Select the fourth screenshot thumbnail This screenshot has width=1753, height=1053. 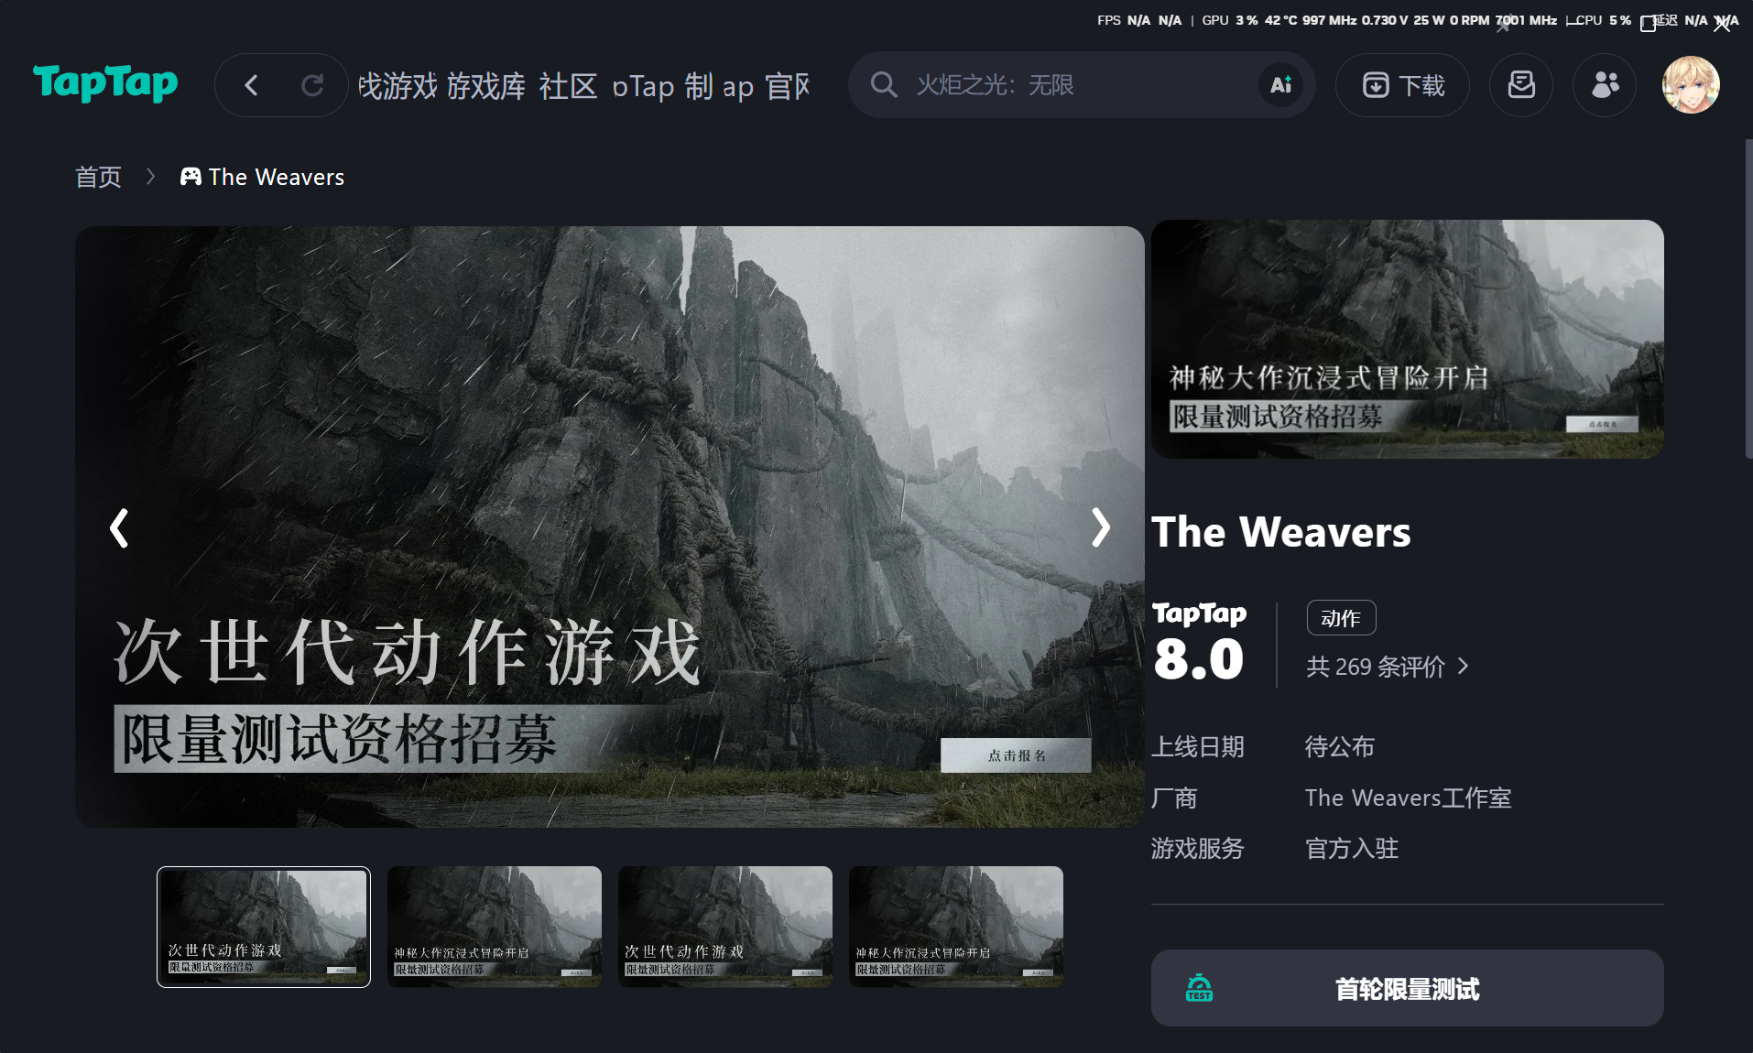click(956, 927)
